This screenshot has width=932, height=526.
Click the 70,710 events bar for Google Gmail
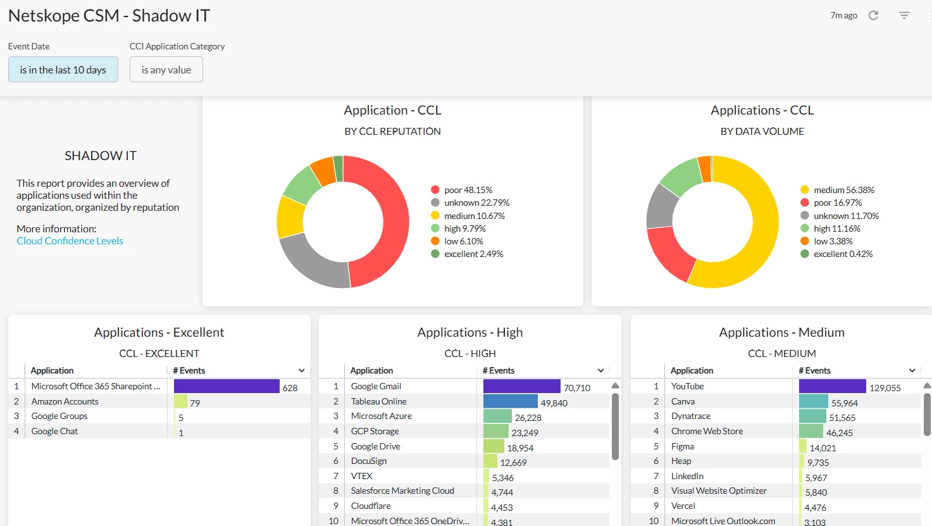click(x=522, y=386)
